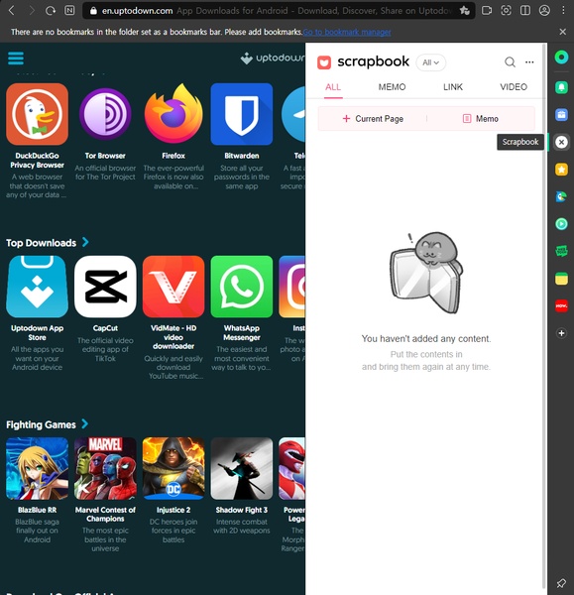Image resolution: width=574 pixels, height=595 pixels.
Task: Switch to the ALL scrapbook tab
Action: (x=333, y=87)
